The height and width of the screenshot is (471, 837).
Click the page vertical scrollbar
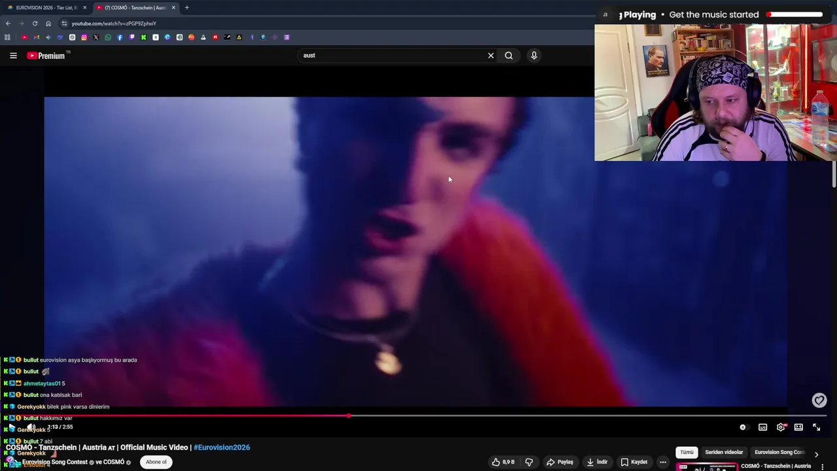pyautogui.click(x=834, y=174)
